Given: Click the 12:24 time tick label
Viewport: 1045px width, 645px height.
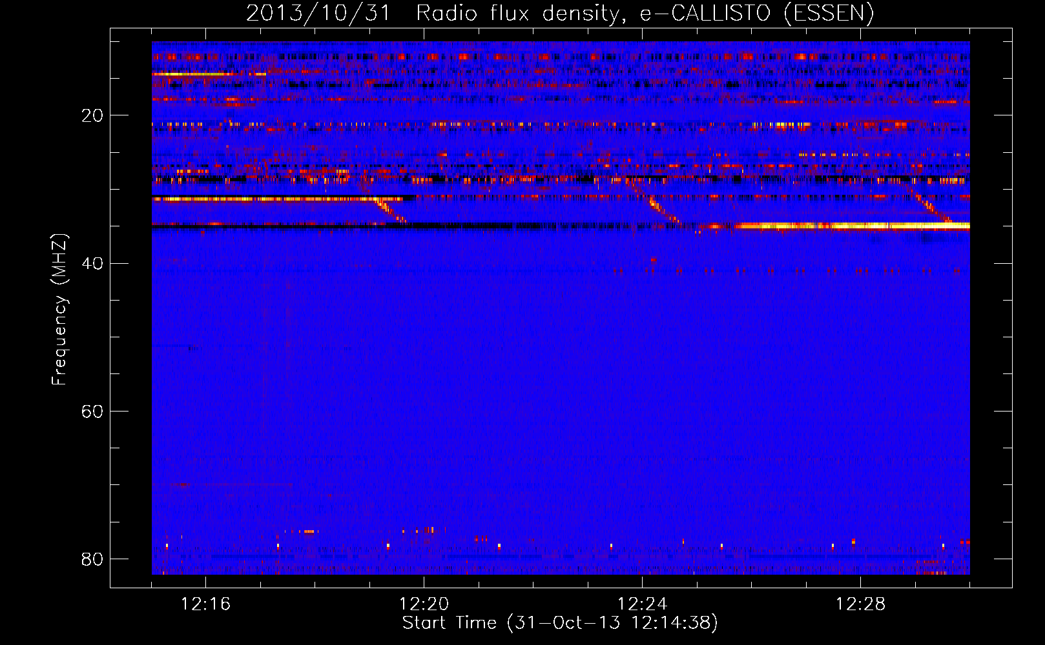Looking at the screenshot, I should 642,604.
